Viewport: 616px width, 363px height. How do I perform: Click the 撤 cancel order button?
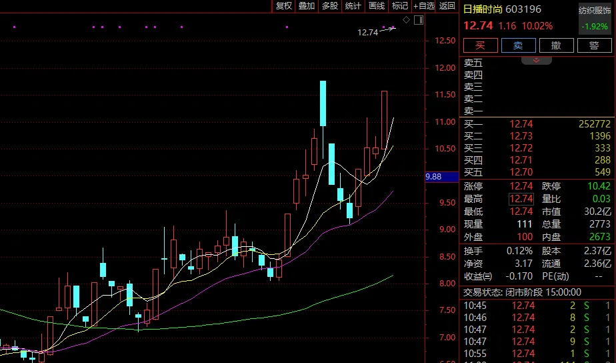(x=556, y=45)
